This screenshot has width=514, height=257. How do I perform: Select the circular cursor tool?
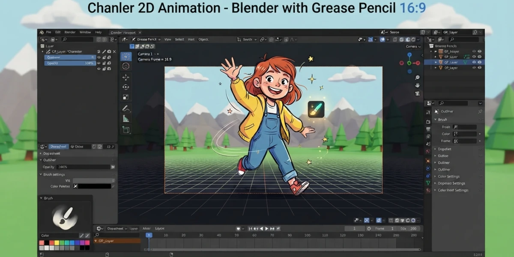tap(126, 66)
